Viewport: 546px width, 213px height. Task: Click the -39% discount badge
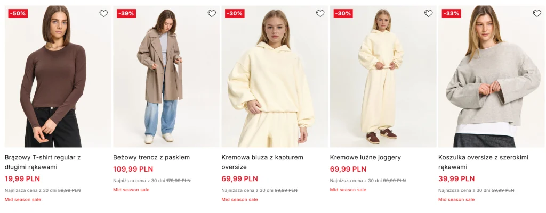(126, 14)
